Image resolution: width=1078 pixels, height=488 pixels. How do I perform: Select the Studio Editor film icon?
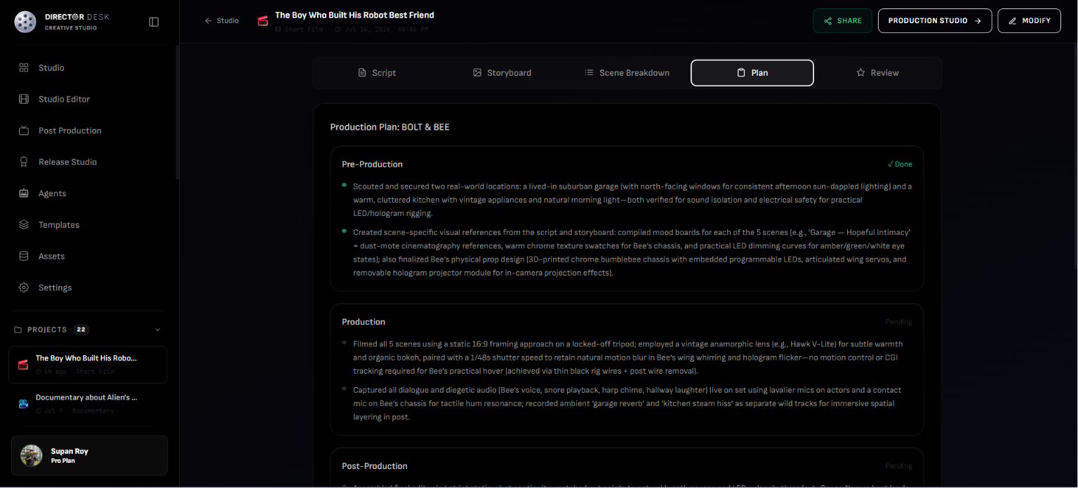[24, 99]
